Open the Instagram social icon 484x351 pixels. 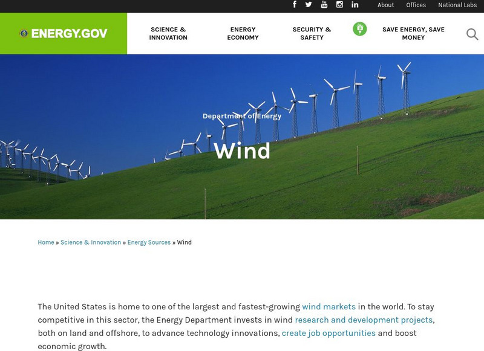(x=339, y=4)
